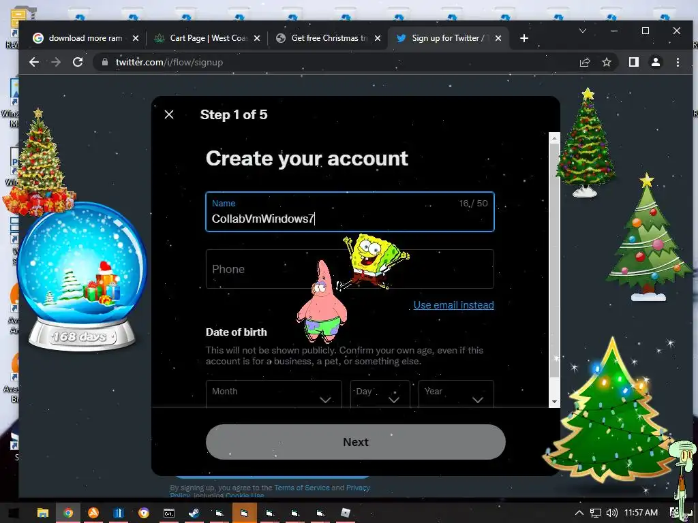698x523 pixels.
Task: Switch to Cart Page West Coast tab
Action: click(x=209, y=38)
